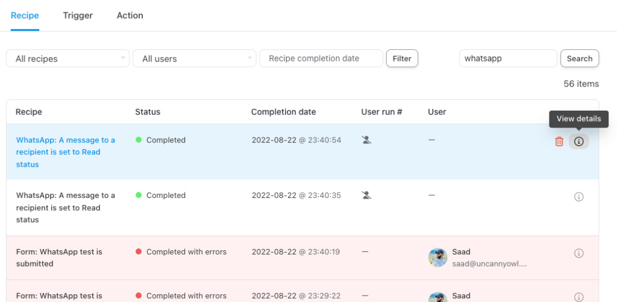Click the Recipe completion date field
617x302 pixels.
321,58
